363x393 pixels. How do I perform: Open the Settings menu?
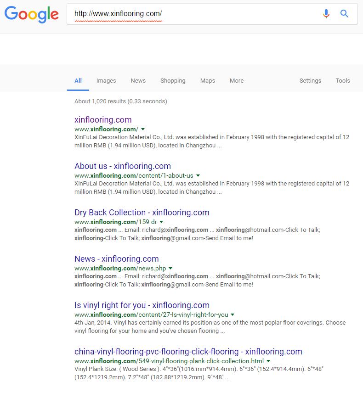[x=310, y=80]
